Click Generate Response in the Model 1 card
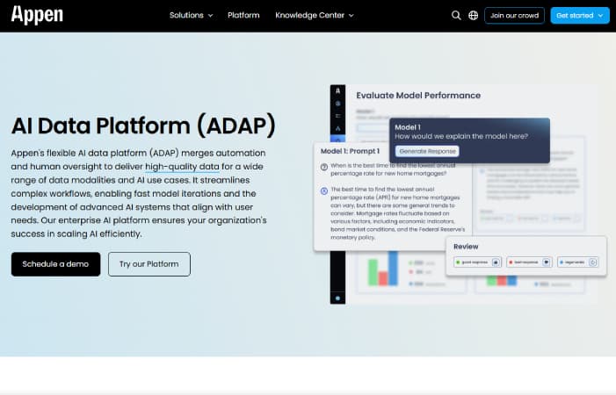 pos(426,151)
